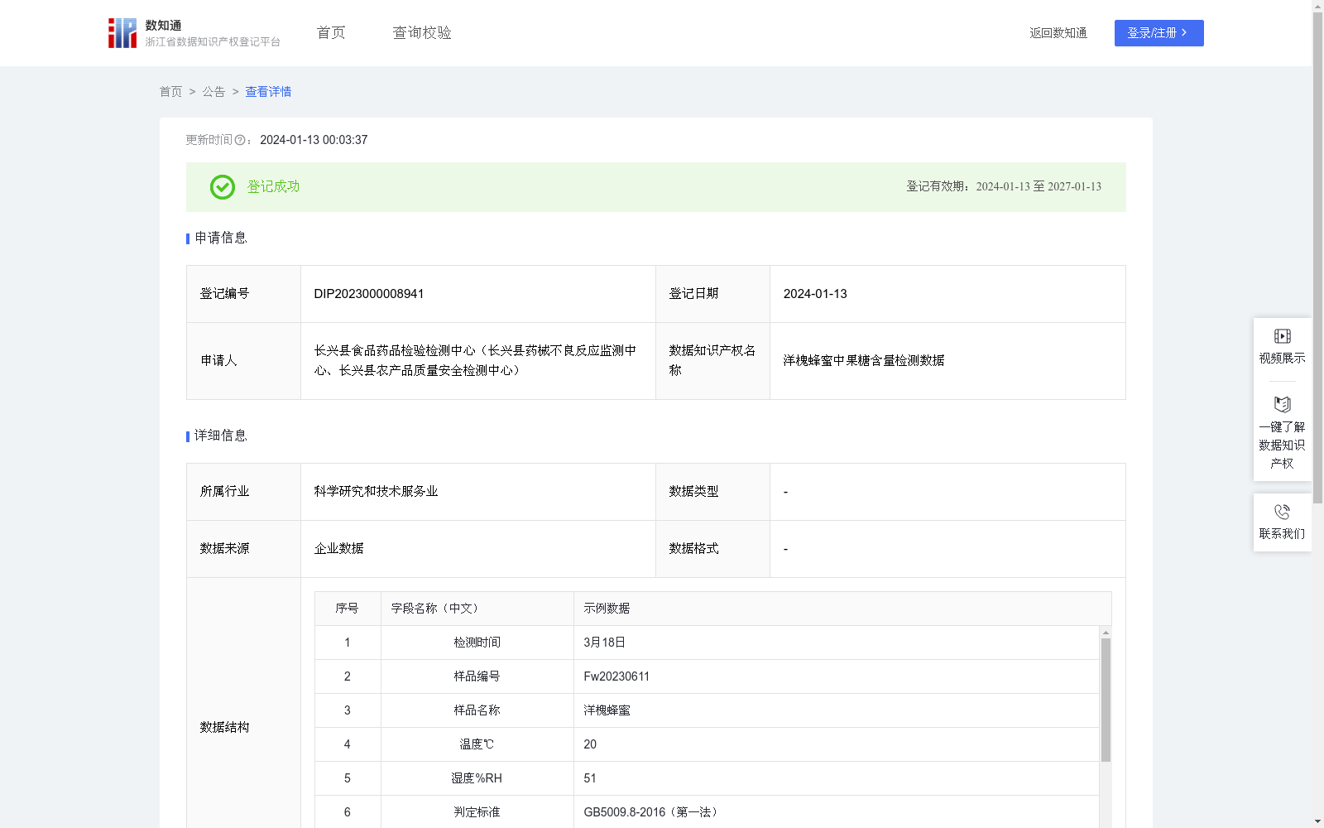Viewport: 1324px width, 828px height.
Task: Open the 查询校验 navigation menu item
Action: coord(422,32)
